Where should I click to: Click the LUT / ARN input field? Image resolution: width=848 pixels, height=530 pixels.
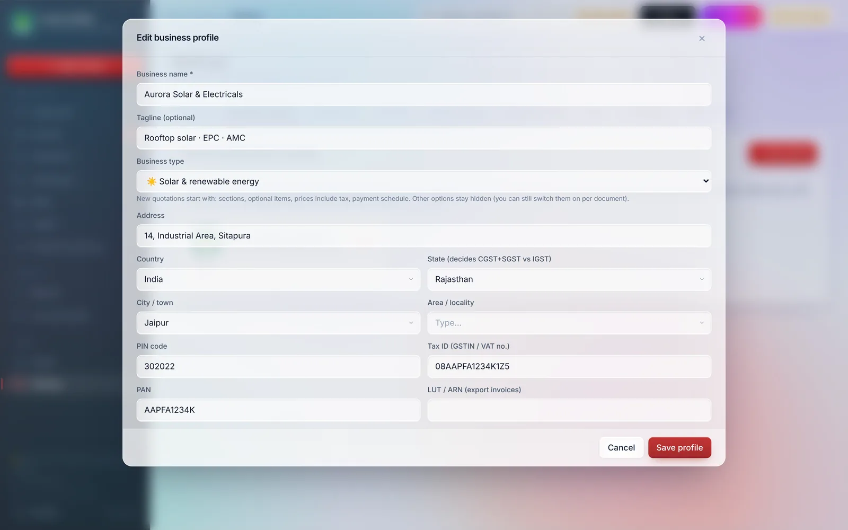[x=569, y=410]
